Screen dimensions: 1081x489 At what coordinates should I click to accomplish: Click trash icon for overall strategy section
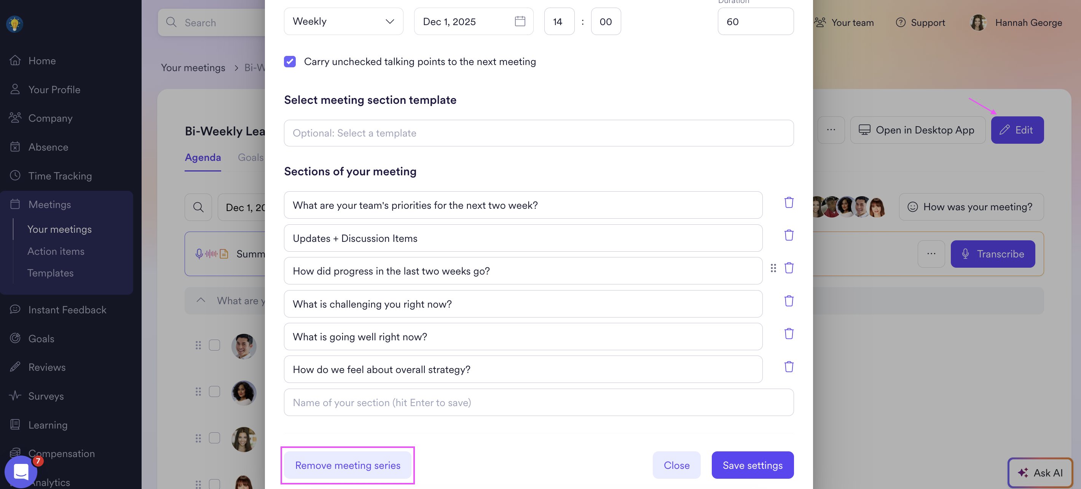(x=789, y=367)
